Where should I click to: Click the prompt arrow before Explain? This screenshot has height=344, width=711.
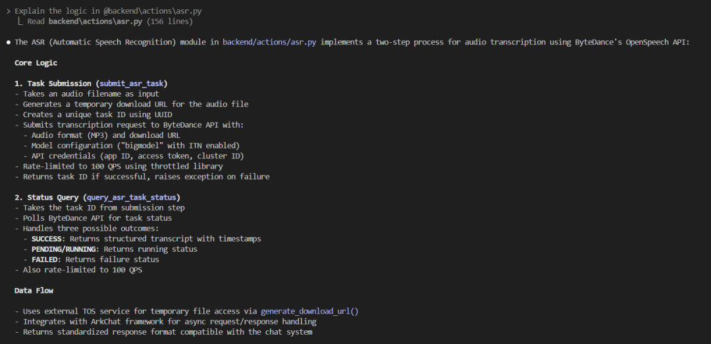[8, 11]
